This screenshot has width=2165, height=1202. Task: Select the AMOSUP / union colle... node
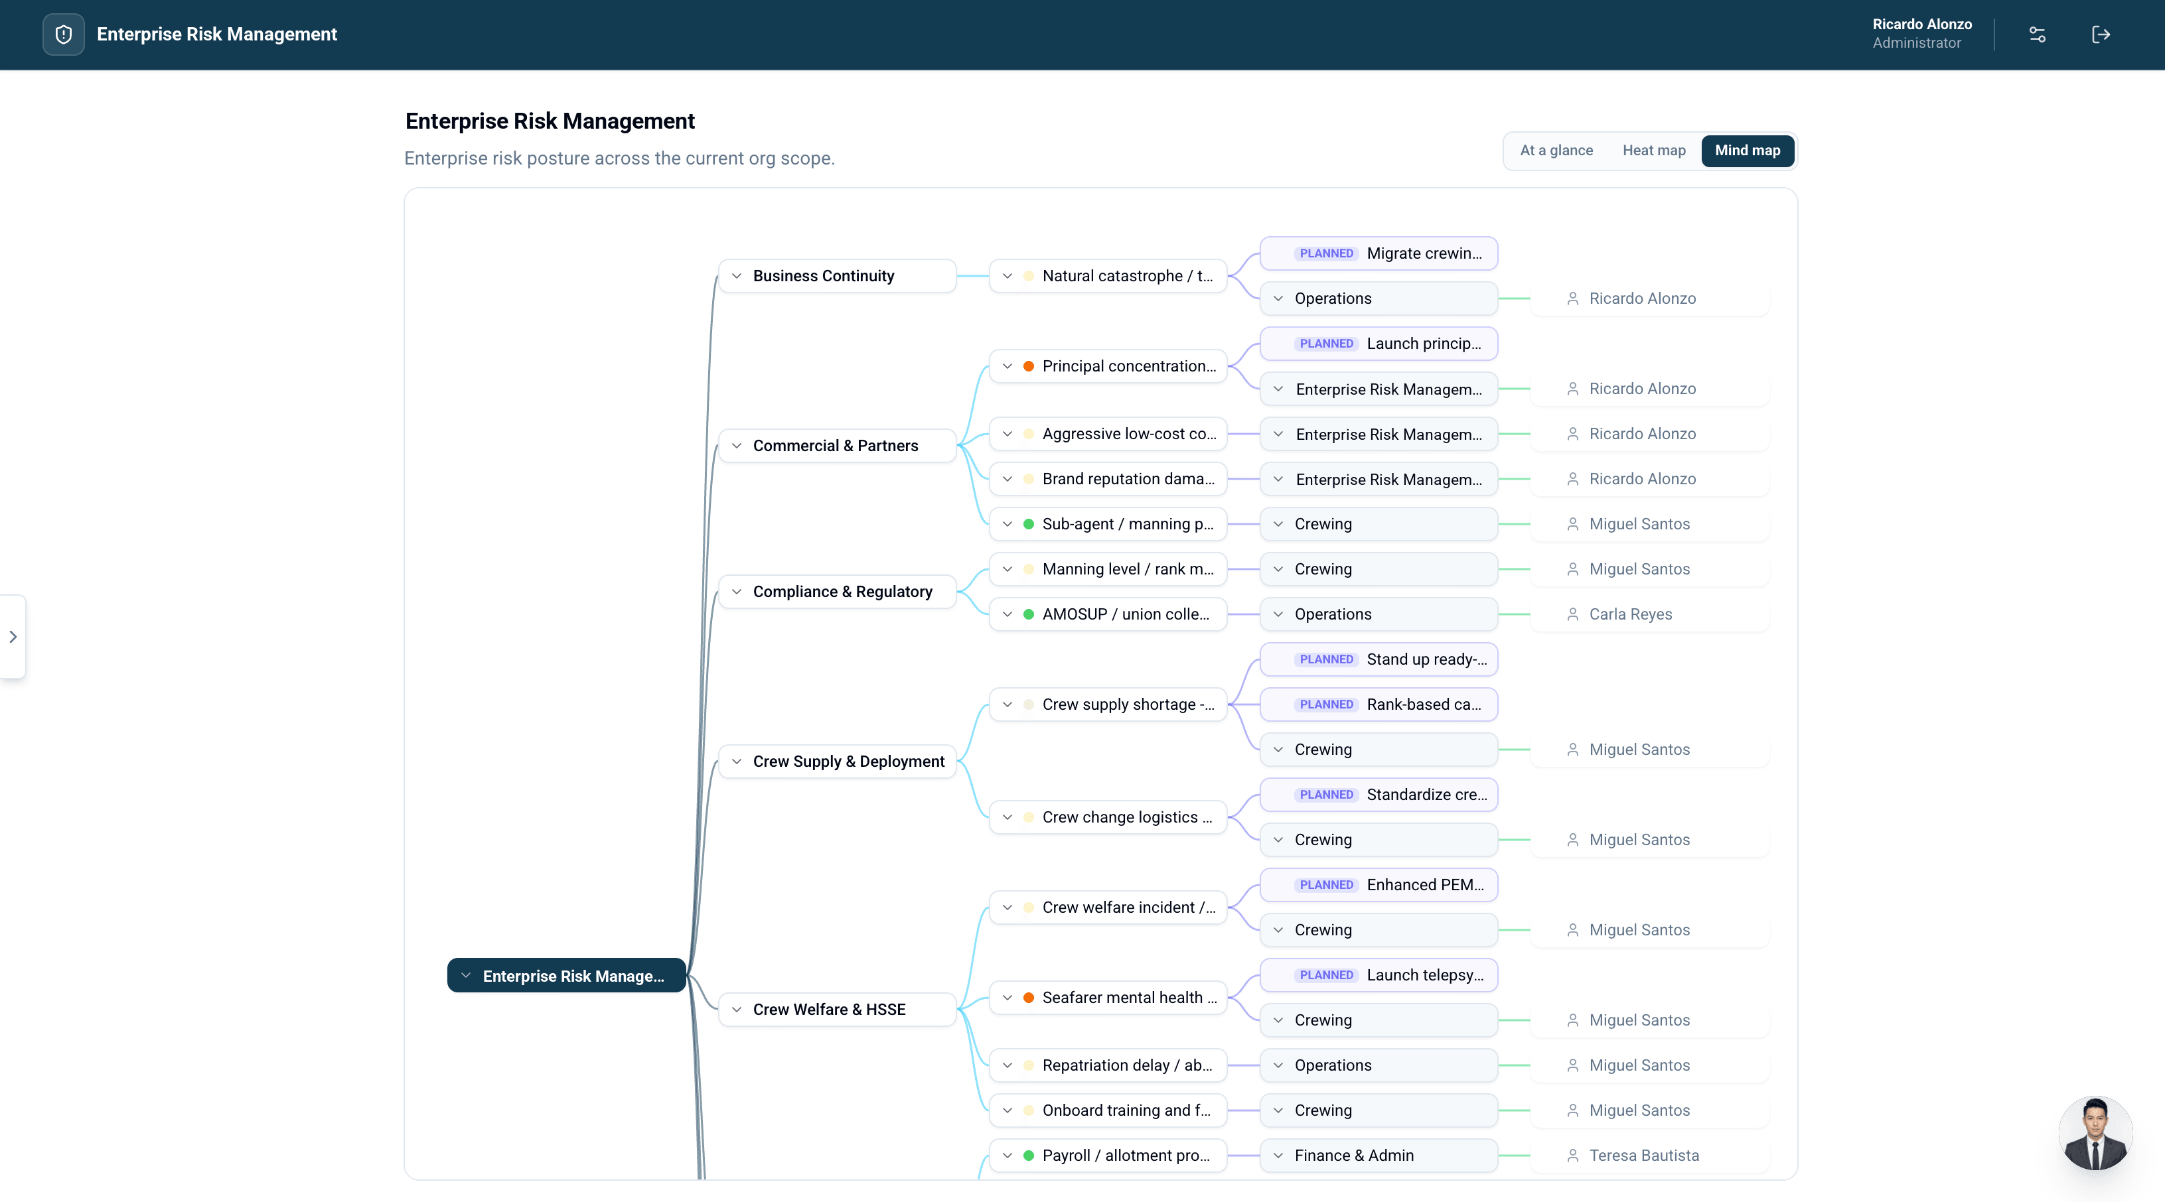pos(1108,614)
